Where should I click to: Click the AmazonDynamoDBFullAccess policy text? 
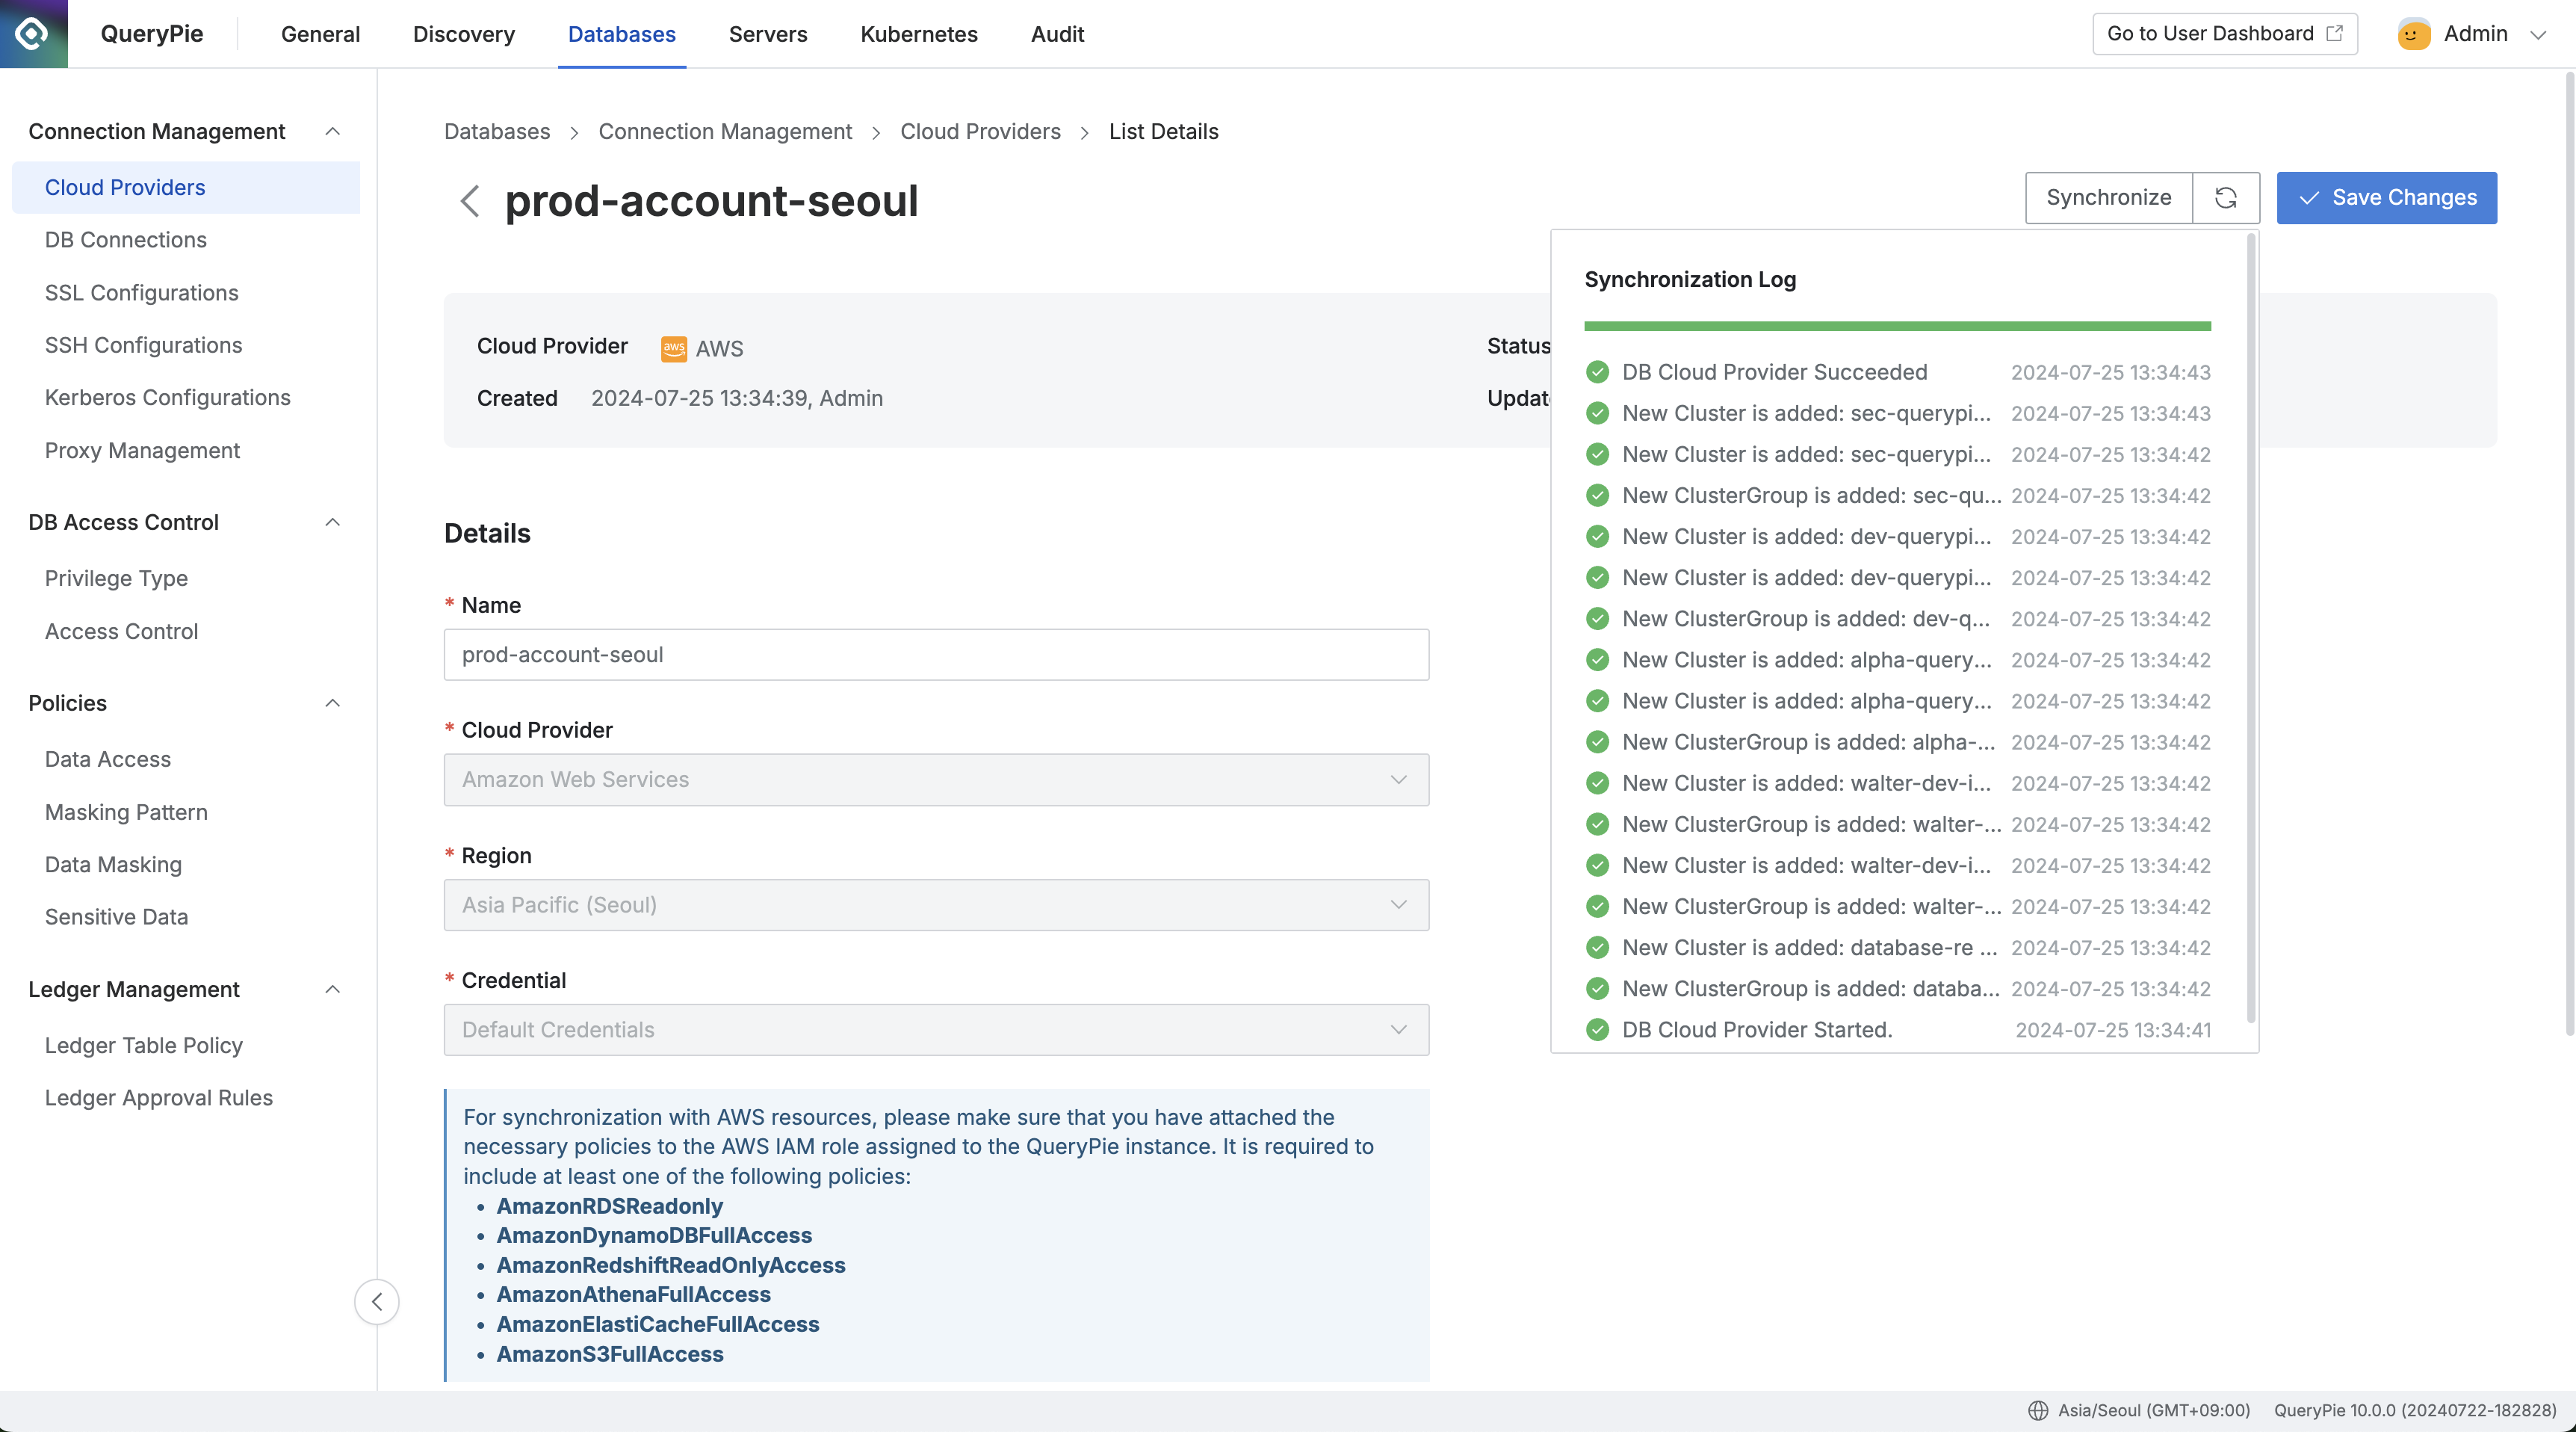click(x=654, y=1235)
